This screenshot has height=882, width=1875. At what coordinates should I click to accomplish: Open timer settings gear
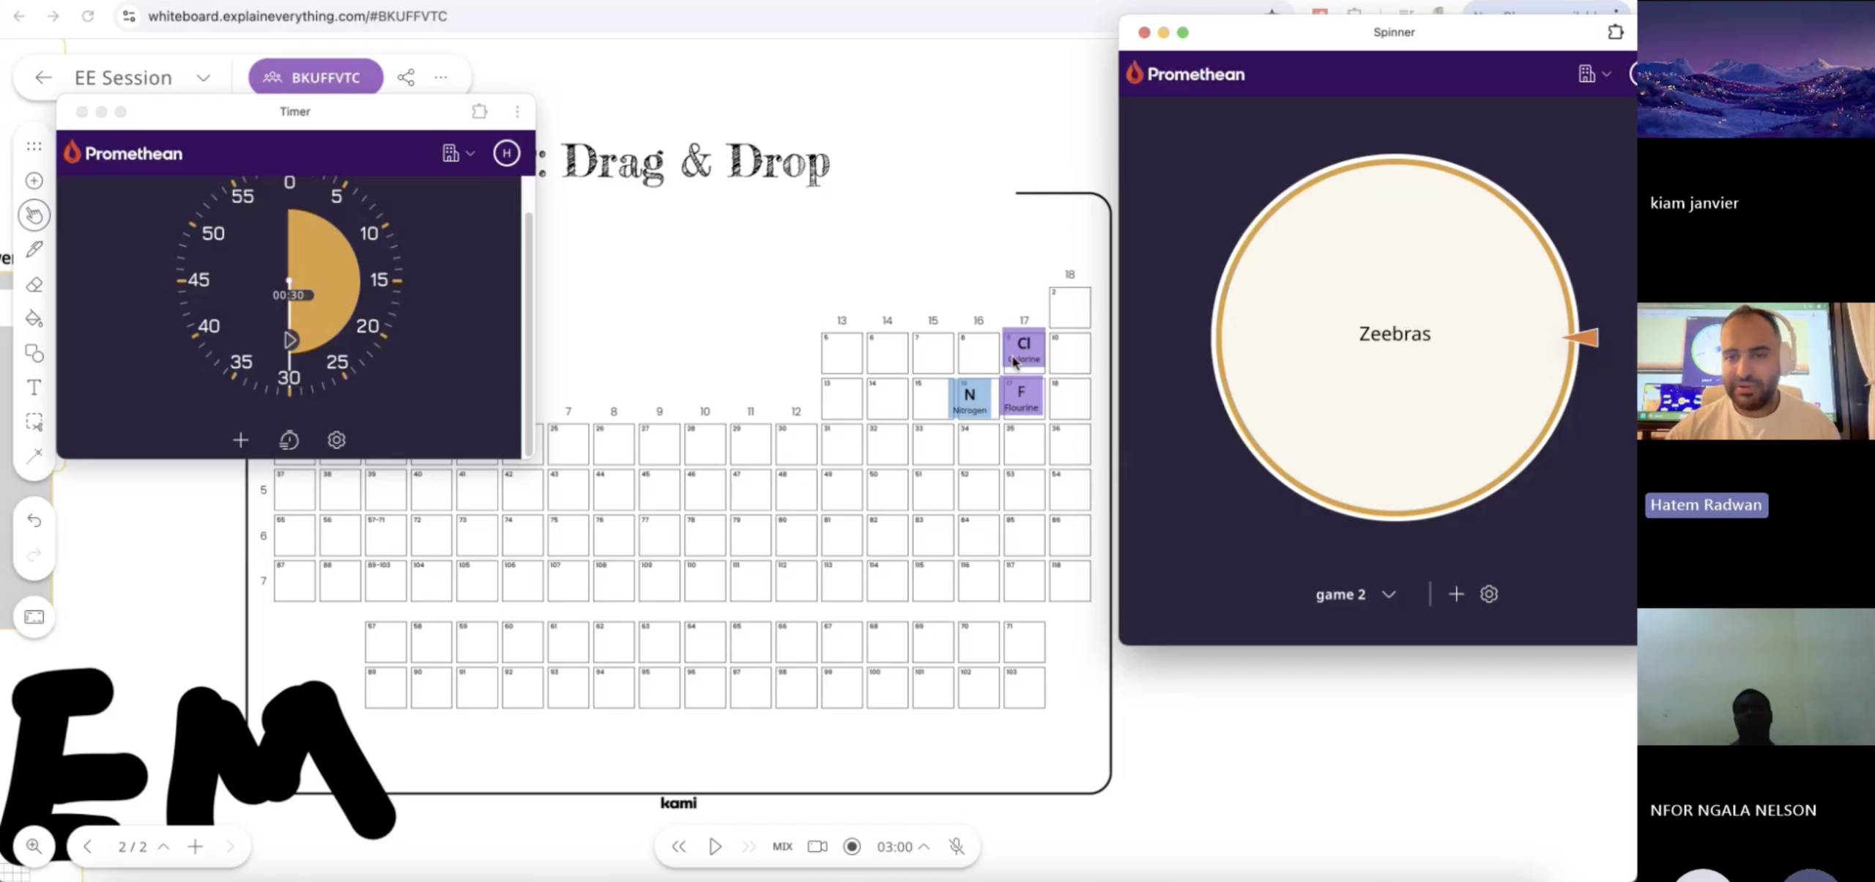coord(336,440)
